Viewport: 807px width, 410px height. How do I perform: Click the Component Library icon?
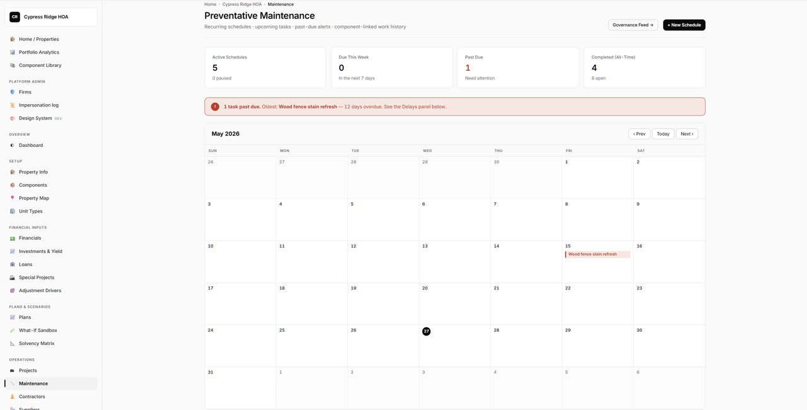coord(13,66)
